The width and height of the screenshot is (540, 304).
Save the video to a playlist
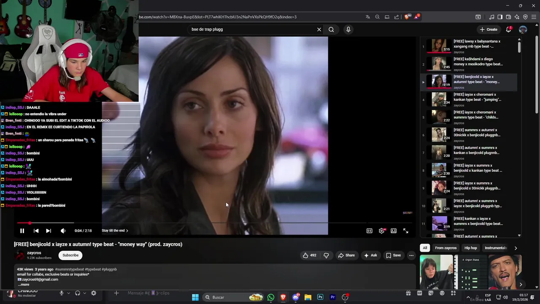(393, 255)
